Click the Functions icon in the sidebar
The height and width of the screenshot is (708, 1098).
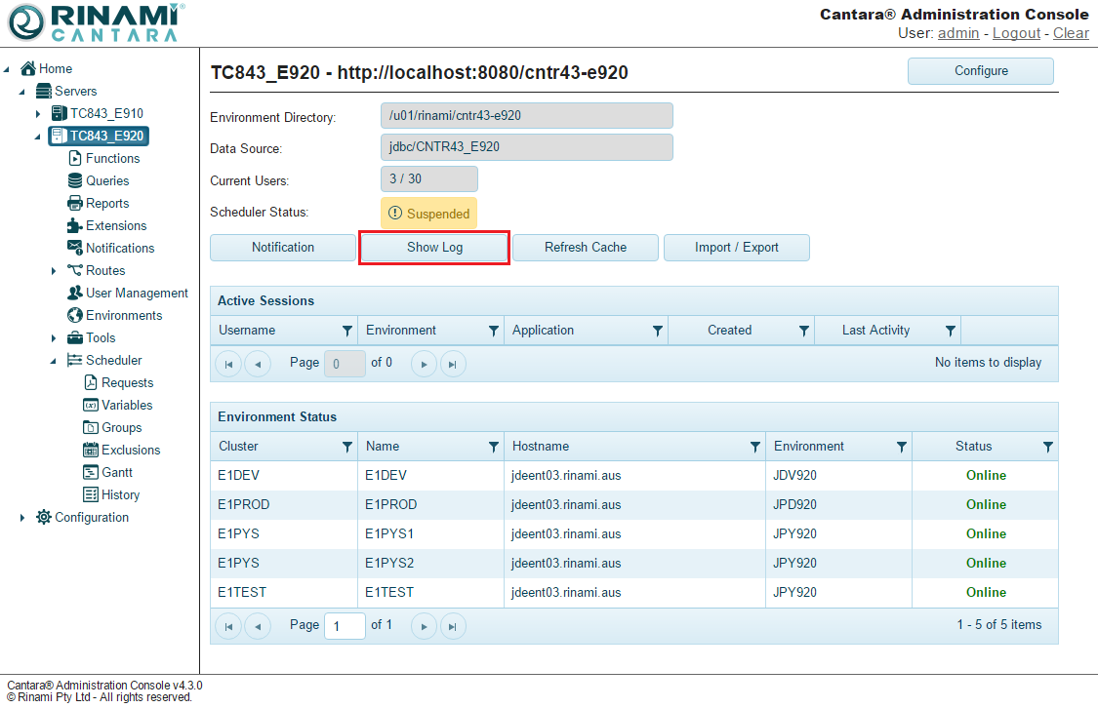75,158
